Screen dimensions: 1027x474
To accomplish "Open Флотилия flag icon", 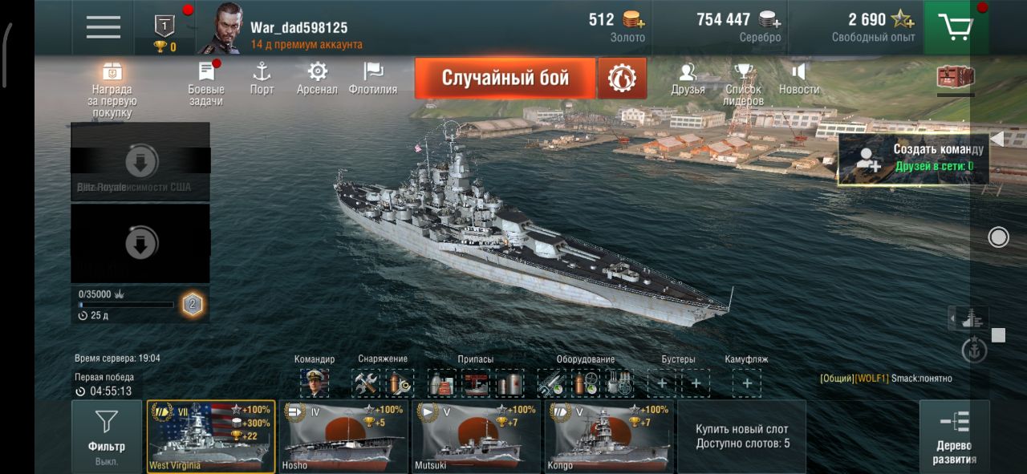I will (x=373, y=79).
